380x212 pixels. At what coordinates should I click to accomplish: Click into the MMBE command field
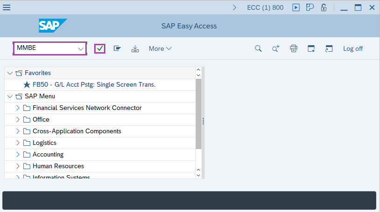click(x=45, y=48)
